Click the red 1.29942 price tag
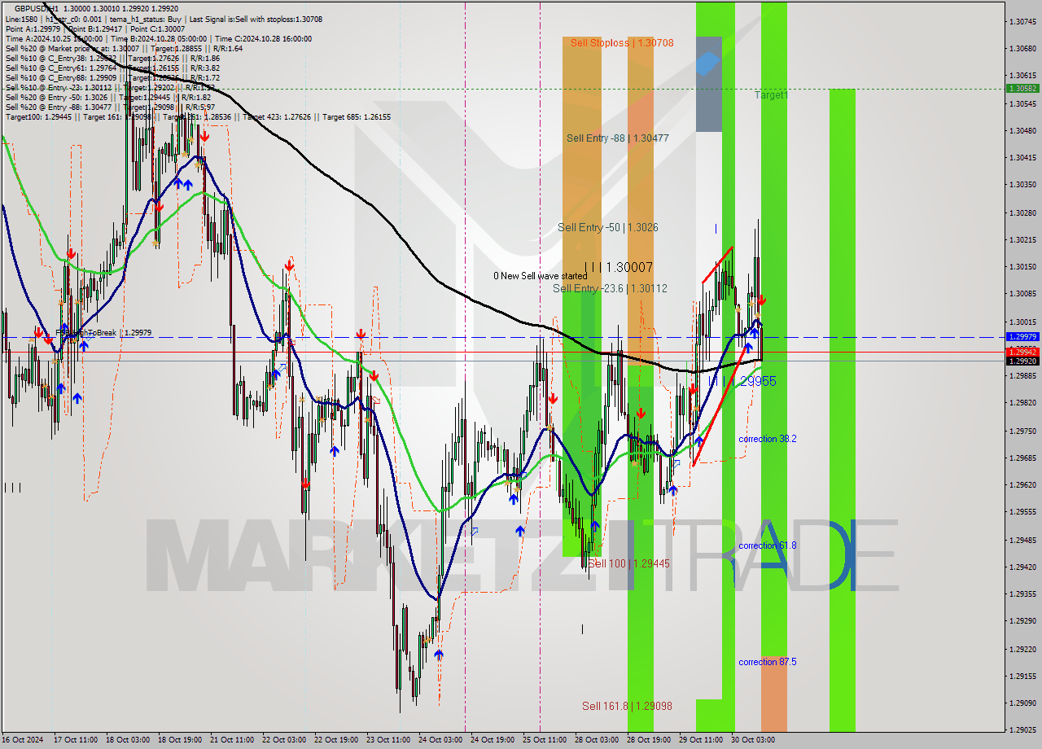 coord(1022,352)
